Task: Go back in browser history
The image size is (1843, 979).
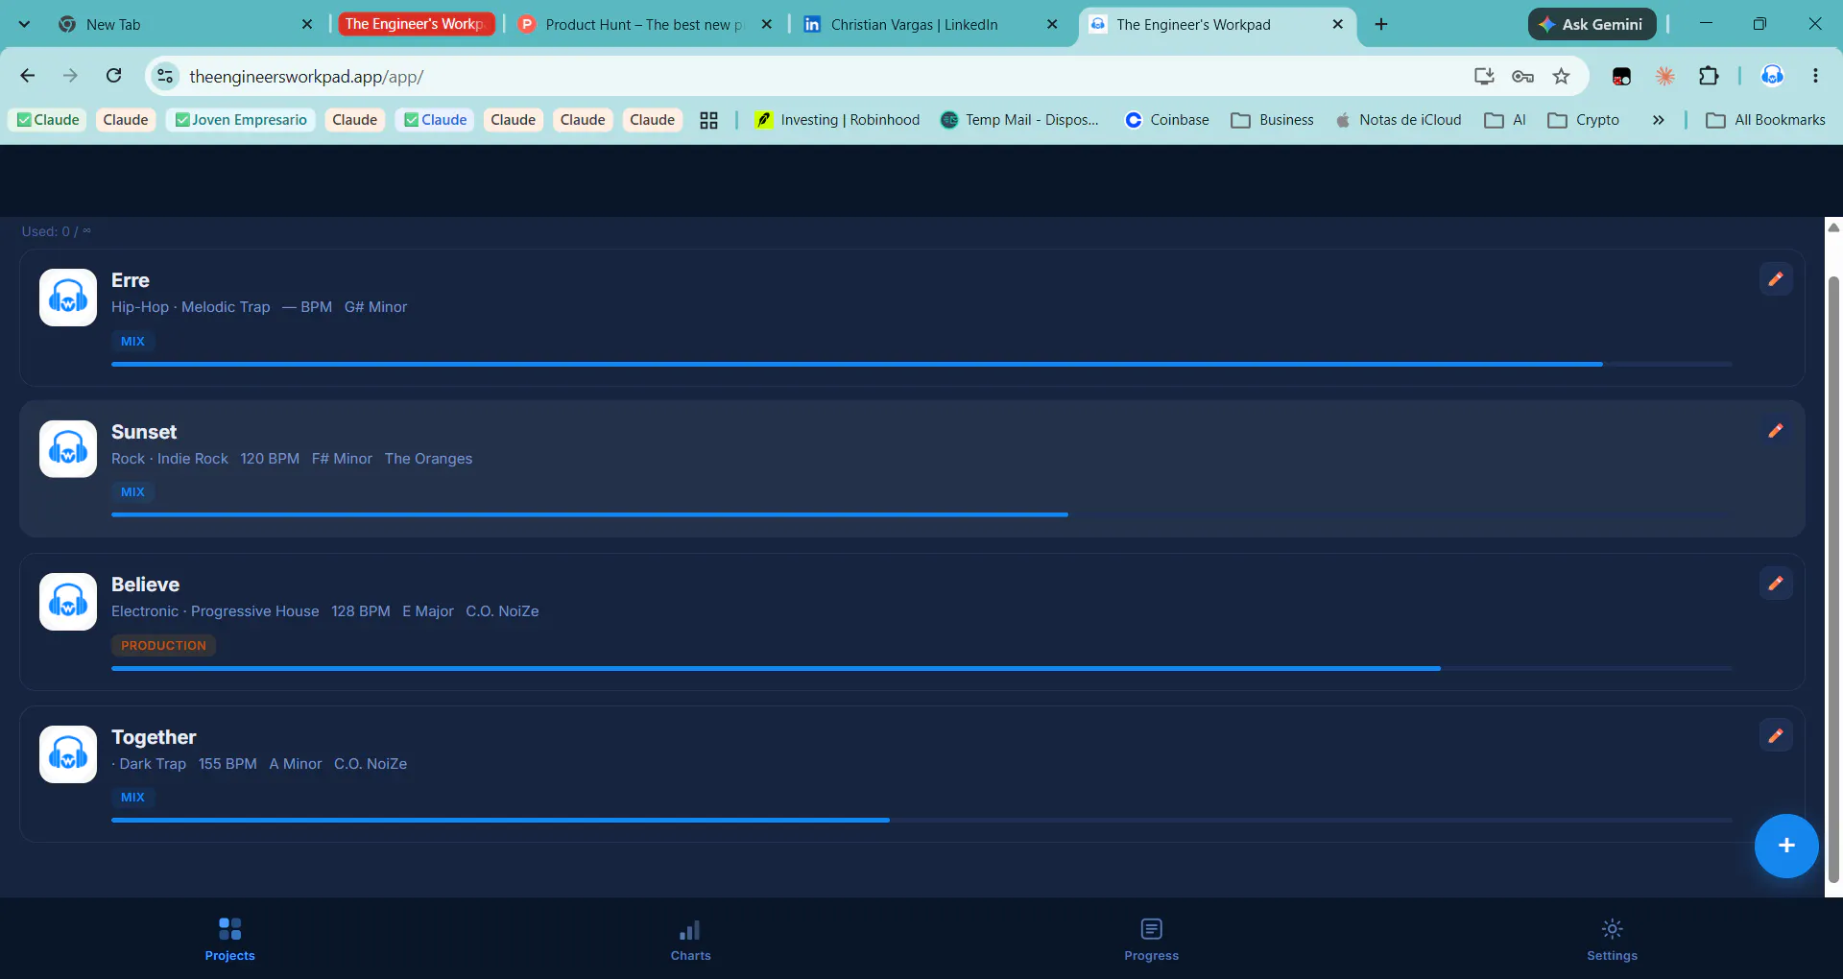Action: (x=28, y=76)
